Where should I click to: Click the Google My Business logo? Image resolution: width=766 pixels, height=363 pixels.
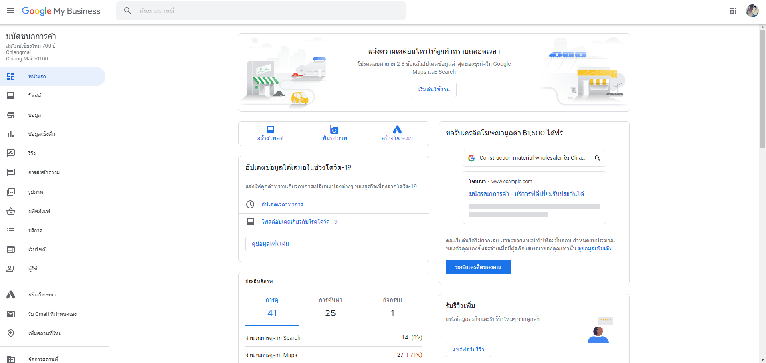61,11
